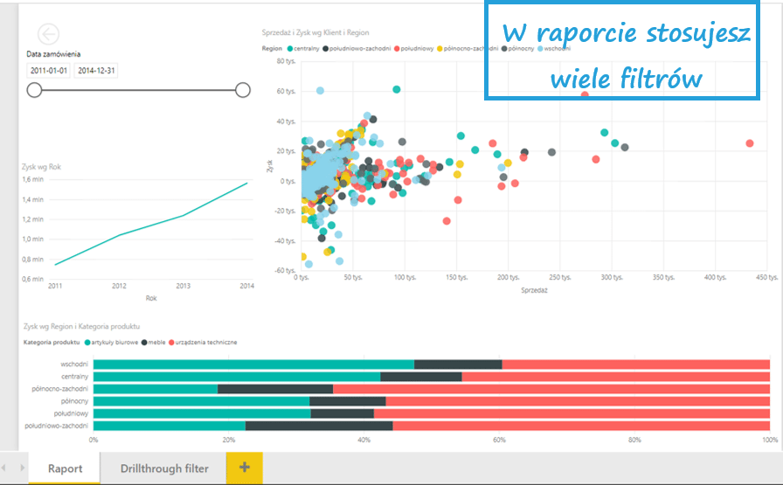Viewport: 783px width, 485px height.
Task: Click the start date field 2011-01-01
Action: pyautogui.click(x=49, y=70)
